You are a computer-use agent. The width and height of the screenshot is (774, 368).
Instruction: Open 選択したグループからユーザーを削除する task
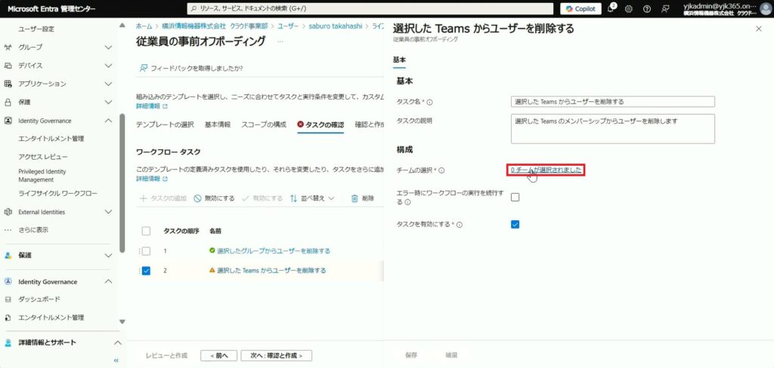[x=274, y=251]
